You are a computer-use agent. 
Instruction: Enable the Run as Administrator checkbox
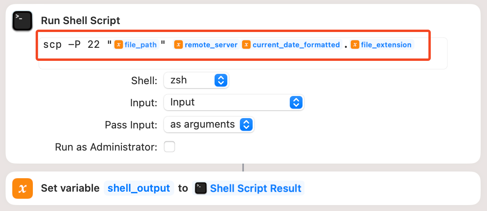pos(169,147)
